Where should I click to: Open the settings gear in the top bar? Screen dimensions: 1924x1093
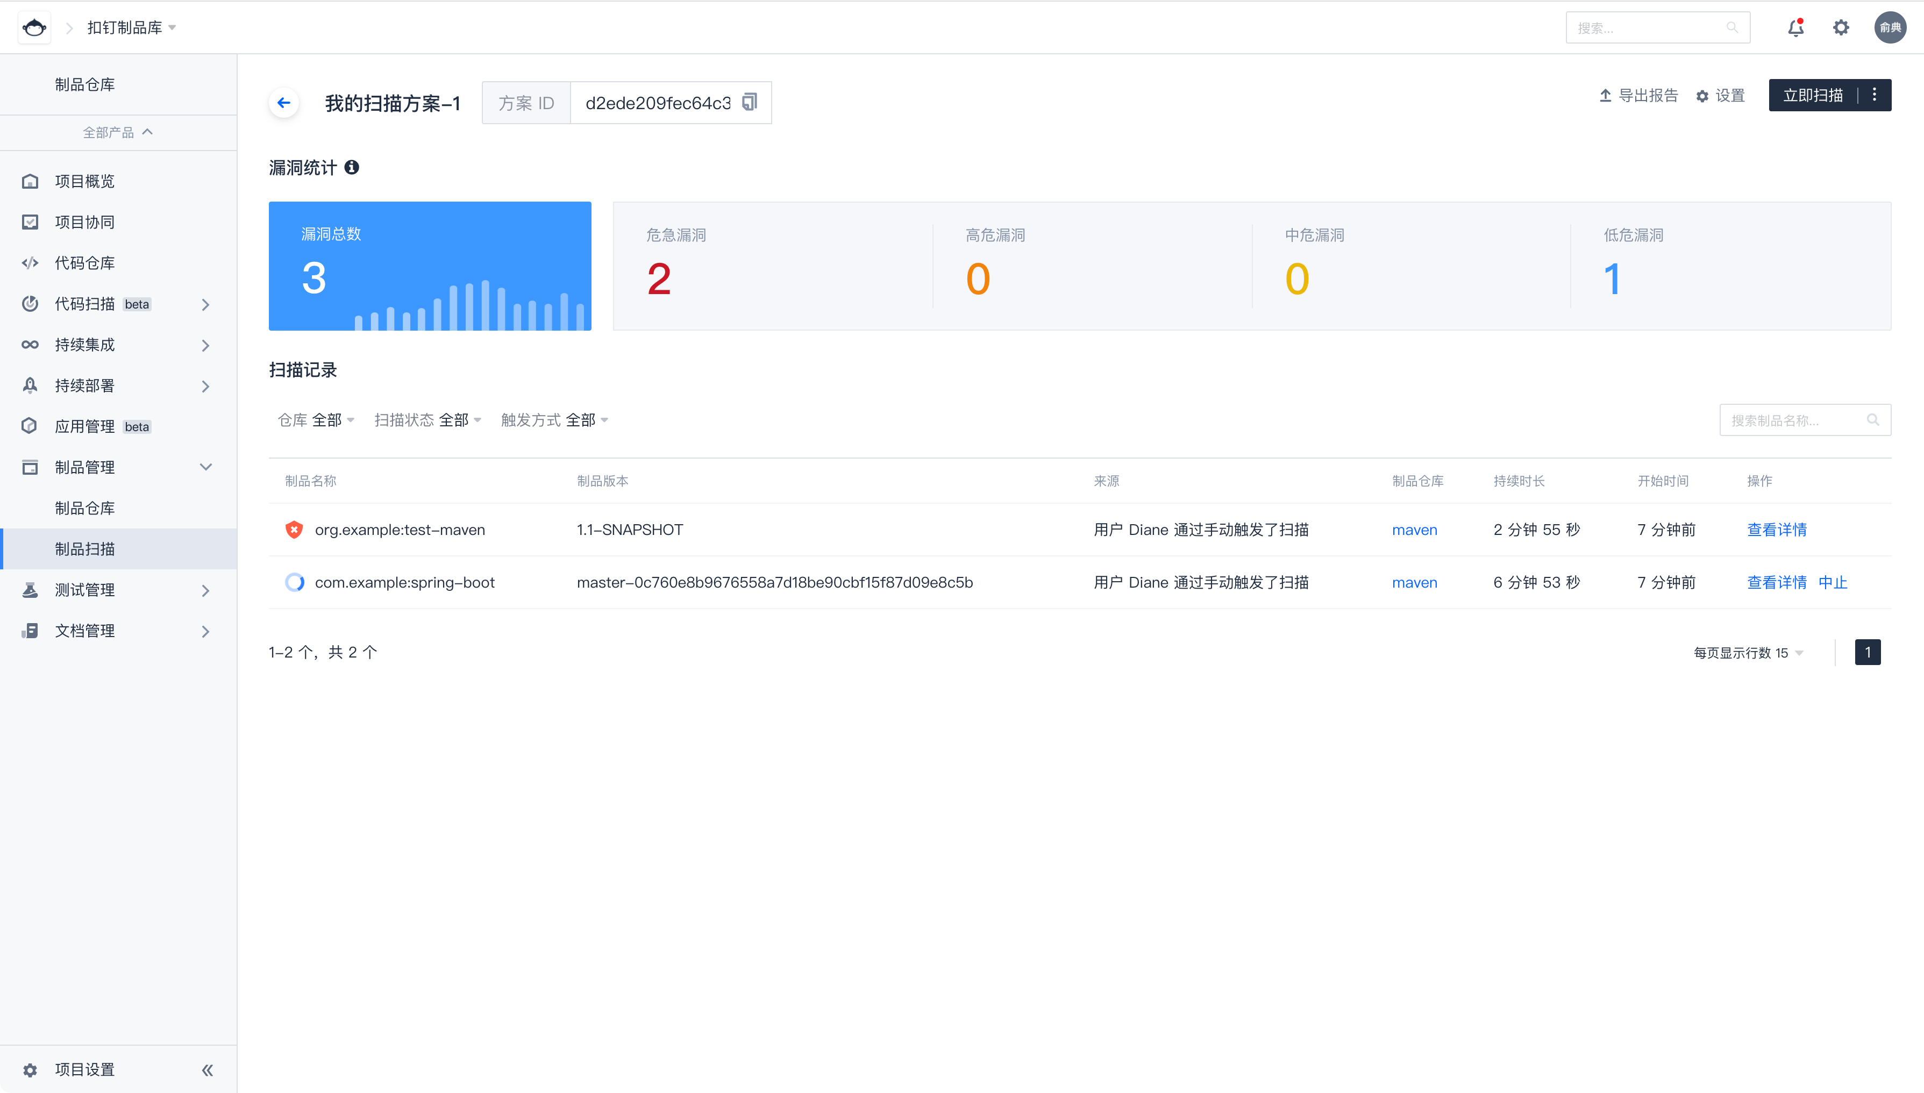pos(1841,28)
